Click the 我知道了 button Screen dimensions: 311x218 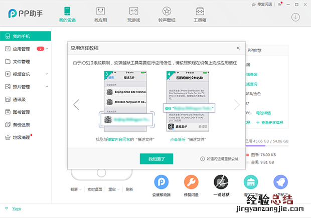[x=157, y=159]
